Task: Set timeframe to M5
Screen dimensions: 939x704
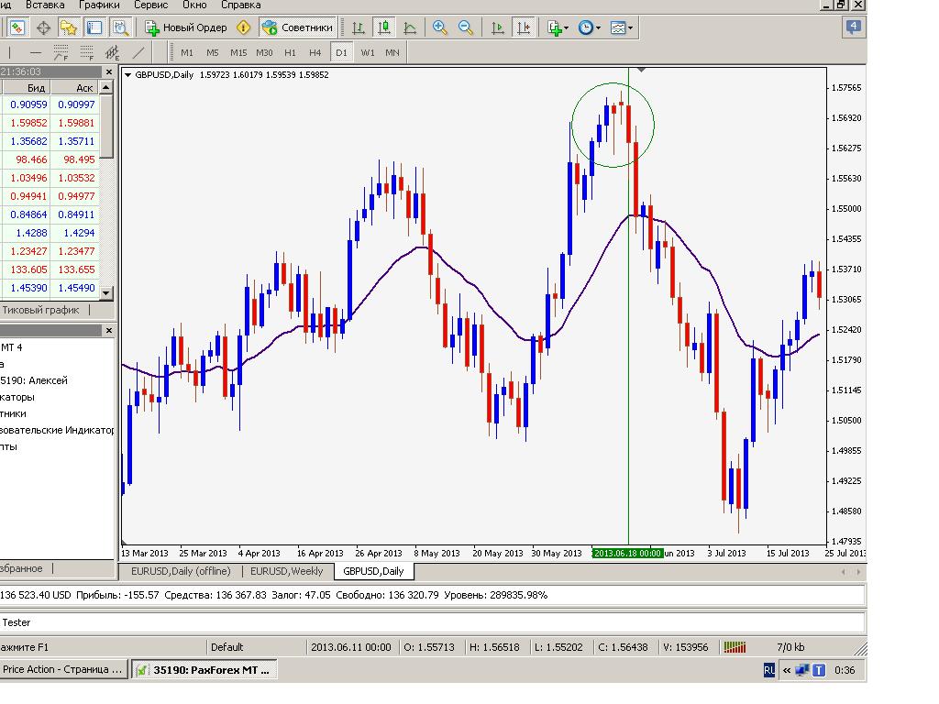Action: coord(213,52)
